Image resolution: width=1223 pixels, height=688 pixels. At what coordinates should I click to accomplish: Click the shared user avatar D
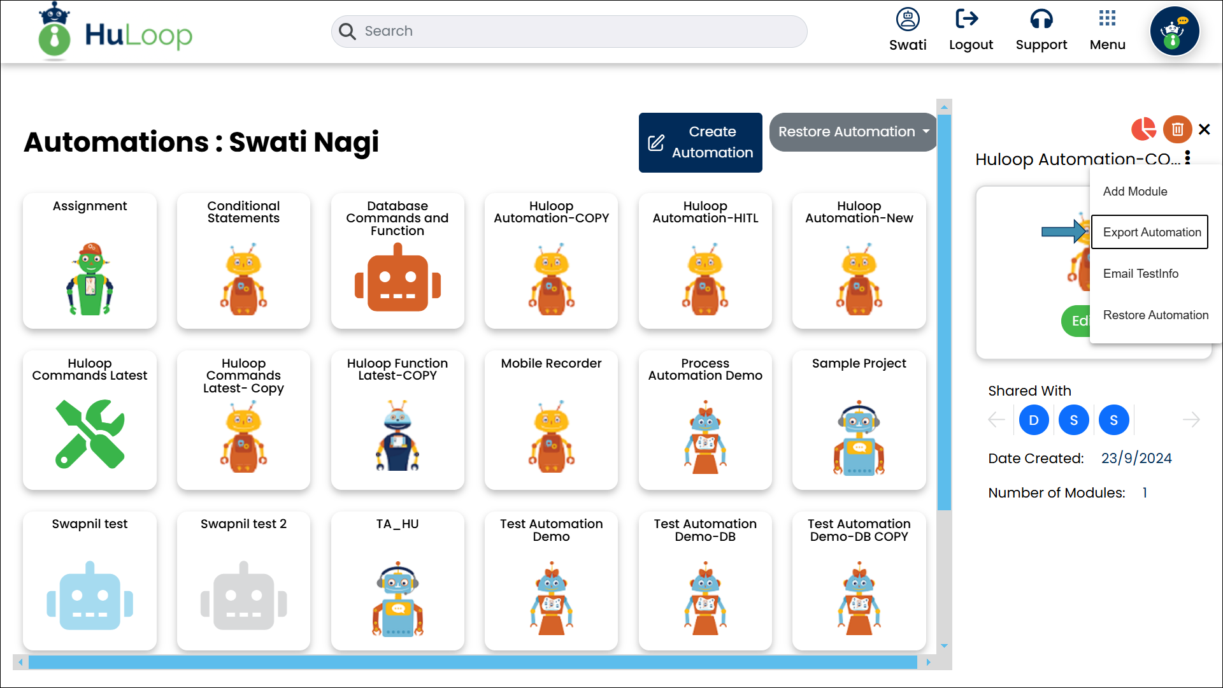1034,420
